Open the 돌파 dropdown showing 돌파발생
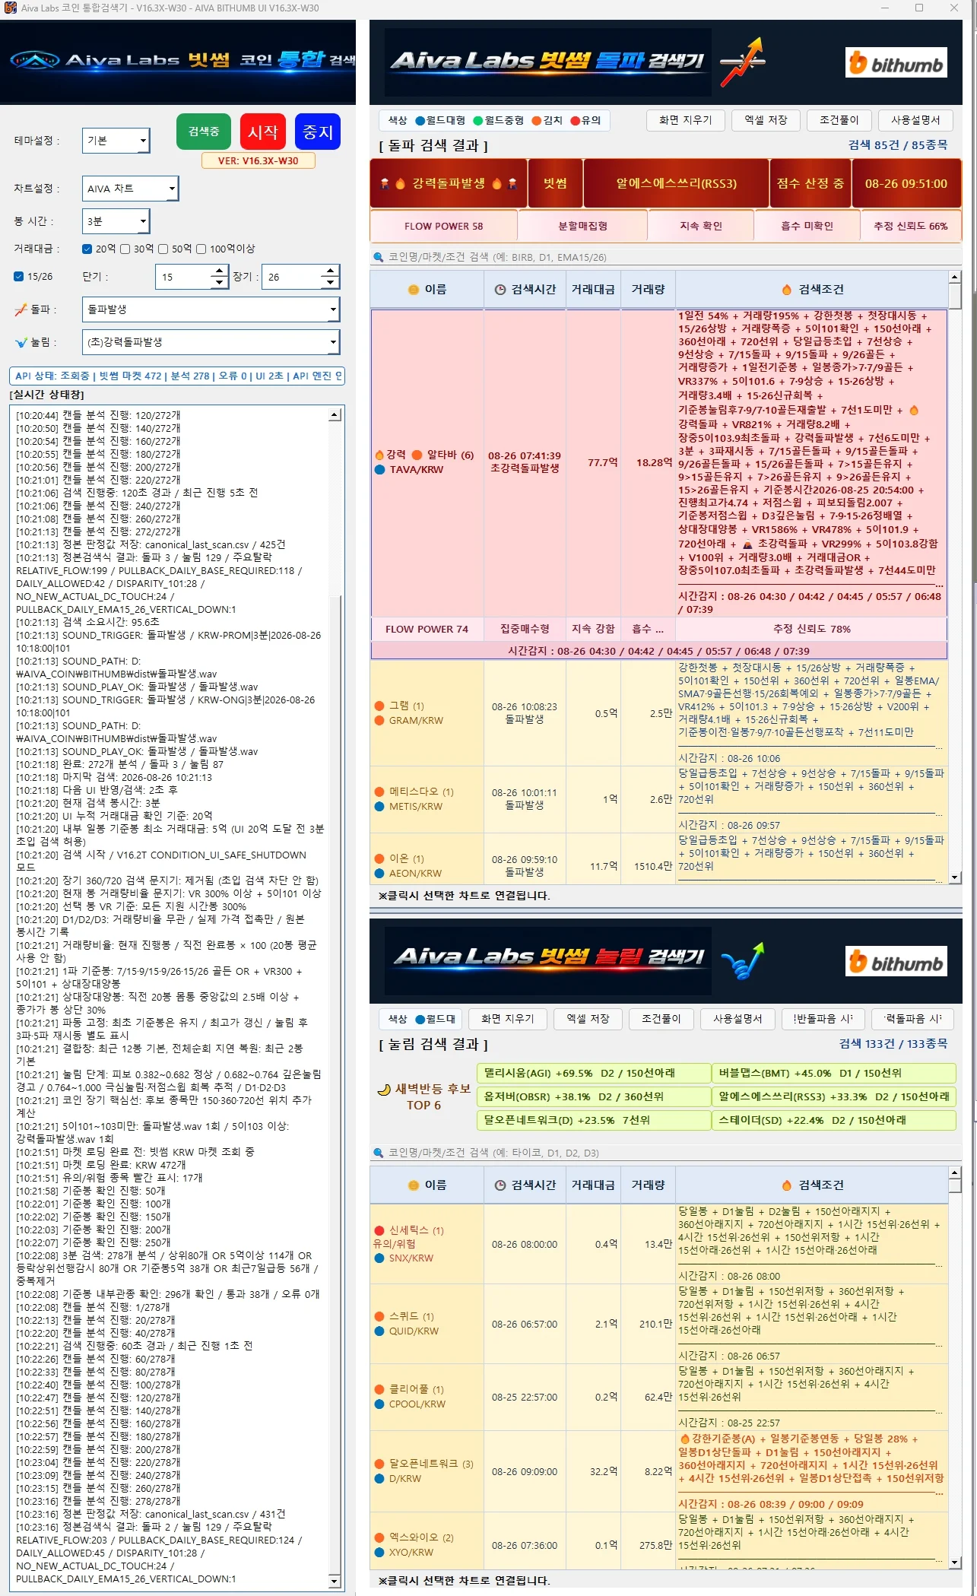The height and width of the screenshot is (1596, 977). [x=211, y=309]
